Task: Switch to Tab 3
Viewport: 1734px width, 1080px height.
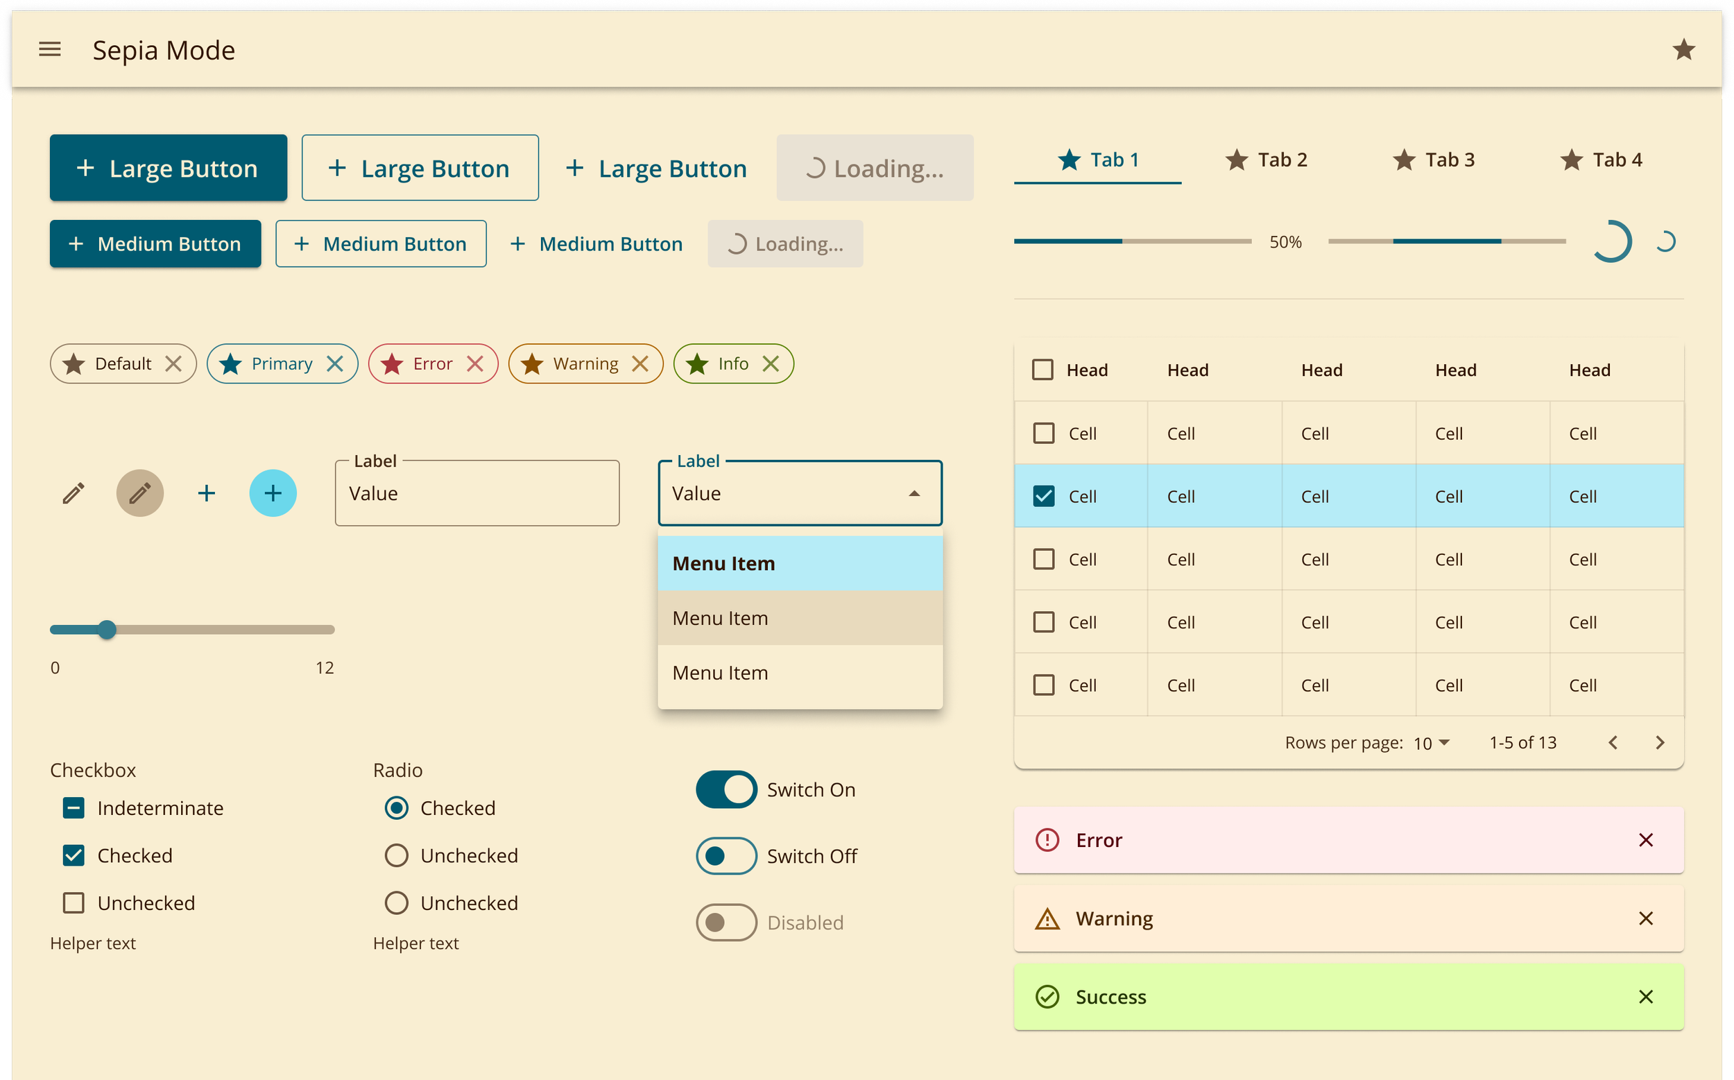Action: pyautogui.click(x=1434, y=160)
